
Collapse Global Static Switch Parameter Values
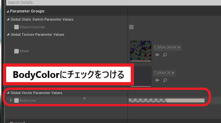pos(8,19)
